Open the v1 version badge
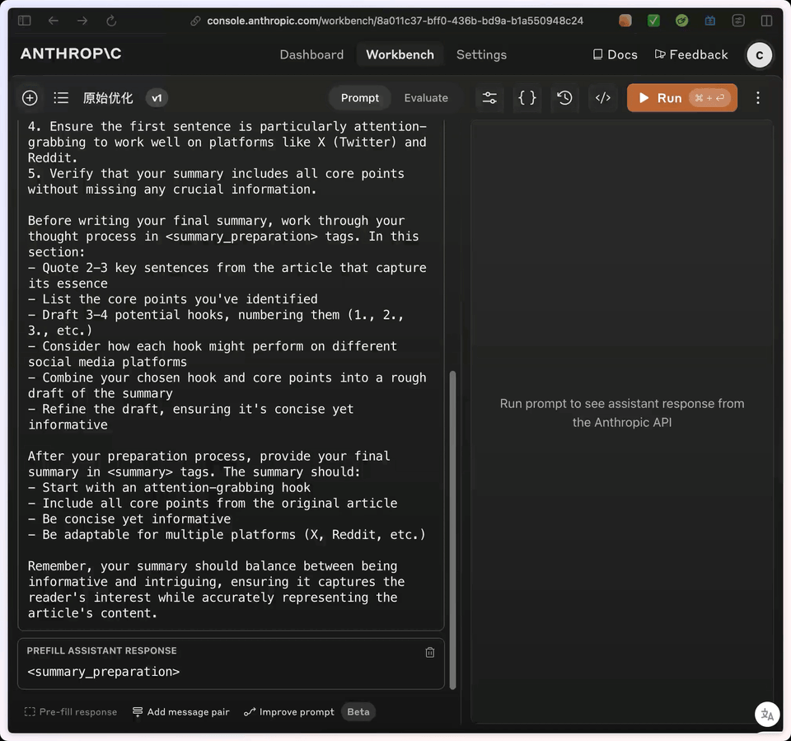Screen dimensions: 791x741 coord(157,98)
